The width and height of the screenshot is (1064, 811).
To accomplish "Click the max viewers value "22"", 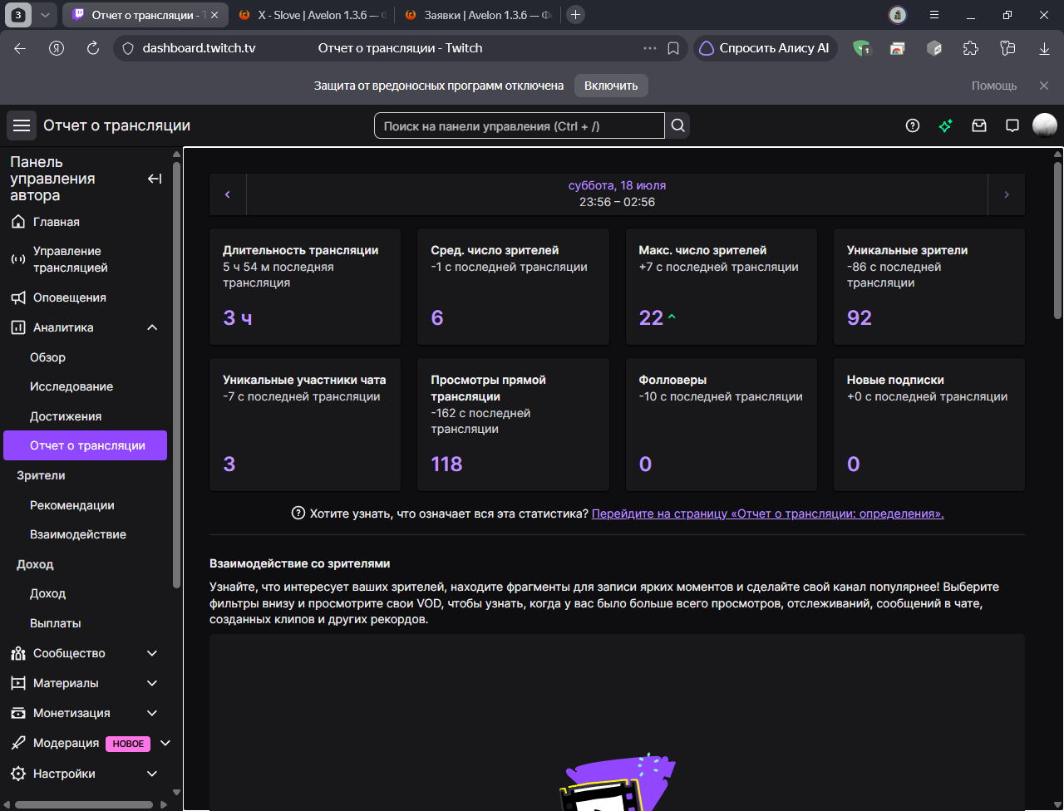I will 651,317.
